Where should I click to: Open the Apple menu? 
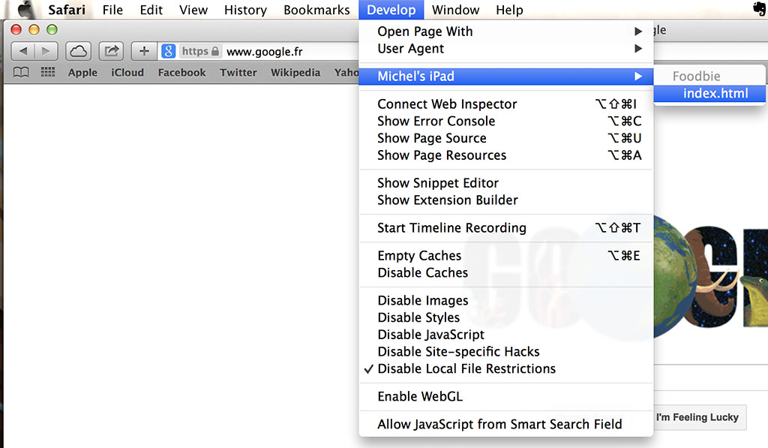pyautogui.click(x=27, y=10)
